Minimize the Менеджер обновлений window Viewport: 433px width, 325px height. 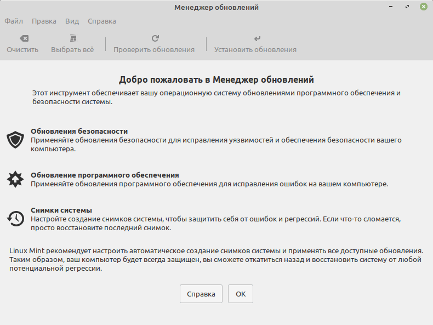pos(391,7)
